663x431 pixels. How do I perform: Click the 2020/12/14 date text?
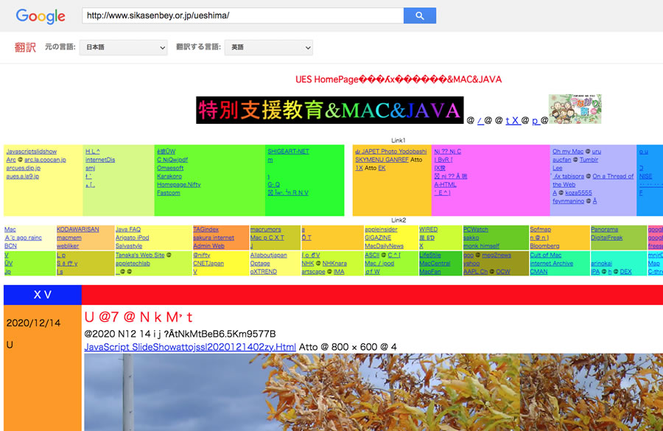click(x=33, y=323)
